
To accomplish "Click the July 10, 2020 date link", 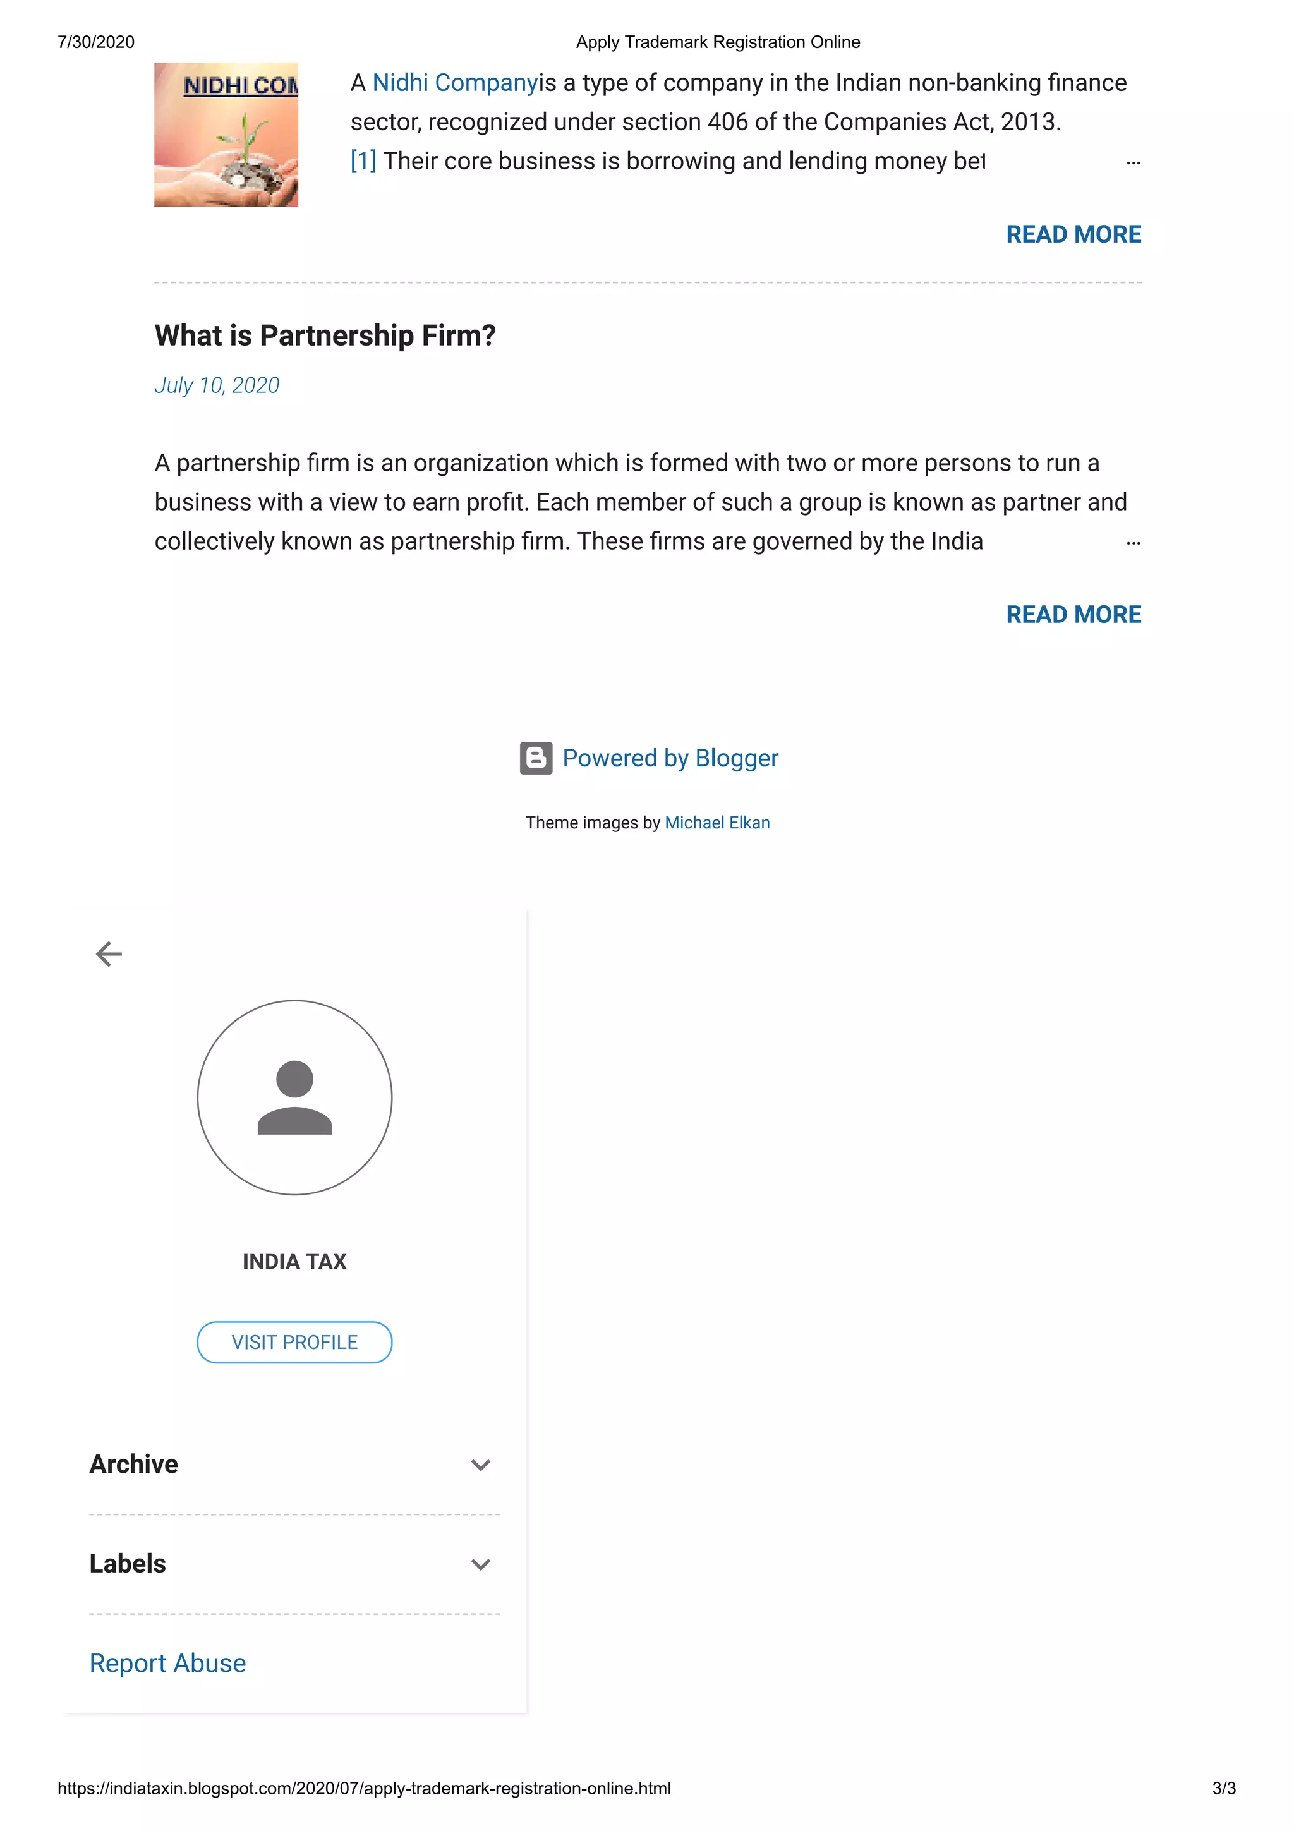I will [x=217, y=386].
